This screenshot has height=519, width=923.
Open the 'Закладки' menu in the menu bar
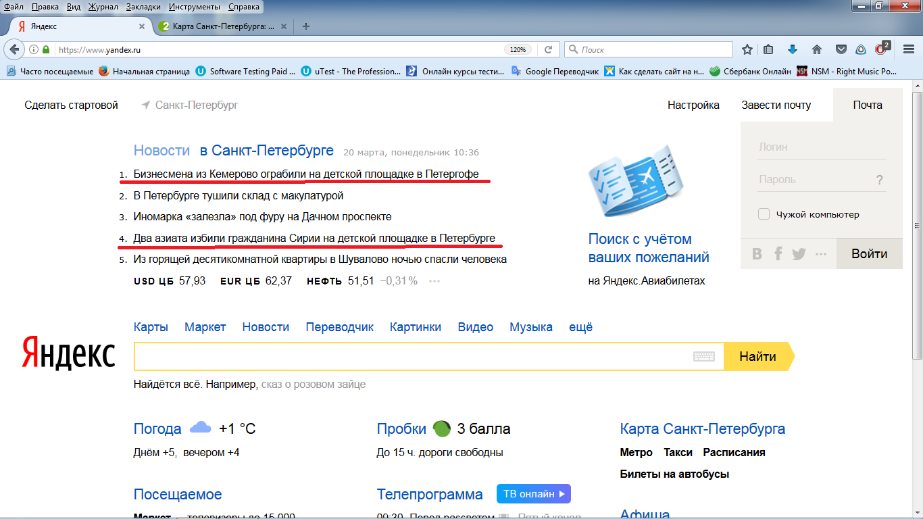(x=143, y=6)
